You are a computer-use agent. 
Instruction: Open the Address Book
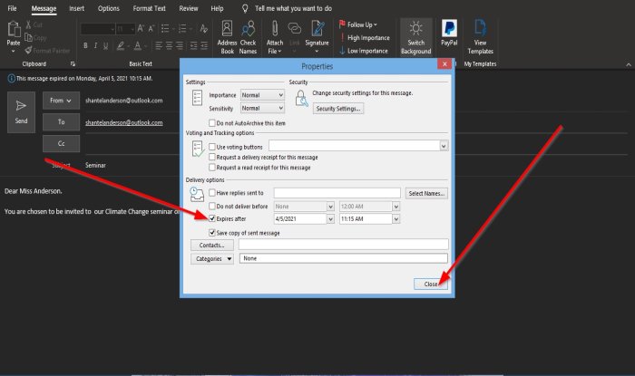point(227,37)
